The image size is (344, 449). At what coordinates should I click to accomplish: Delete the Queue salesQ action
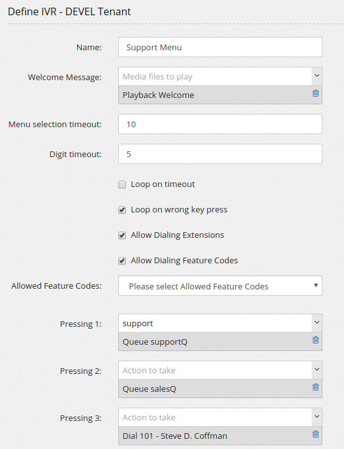click(x=315, y=387)
